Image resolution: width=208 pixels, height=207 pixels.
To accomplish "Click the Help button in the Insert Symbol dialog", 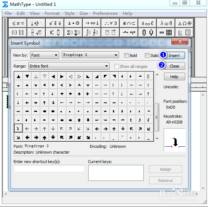I will (x=174, y=77).
